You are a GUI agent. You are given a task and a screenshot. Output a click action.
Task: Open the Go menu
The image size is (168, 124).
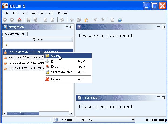25,13
